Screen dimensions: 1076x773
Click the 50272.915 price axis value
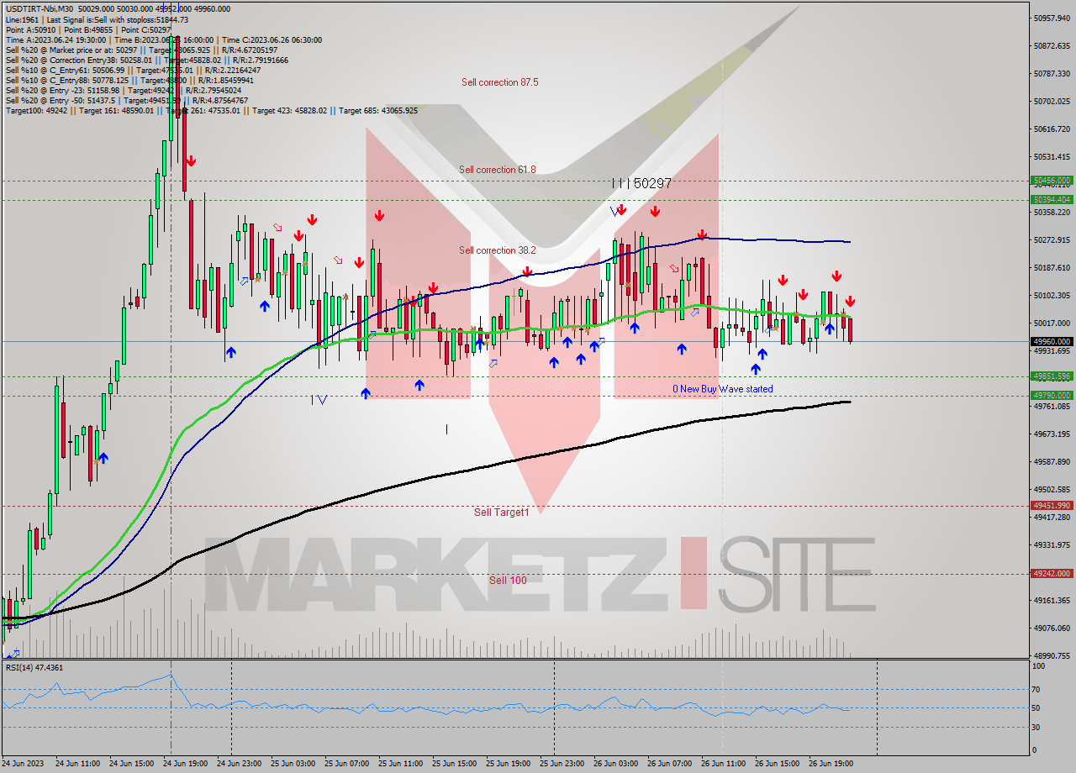[x=1052, y=239]
